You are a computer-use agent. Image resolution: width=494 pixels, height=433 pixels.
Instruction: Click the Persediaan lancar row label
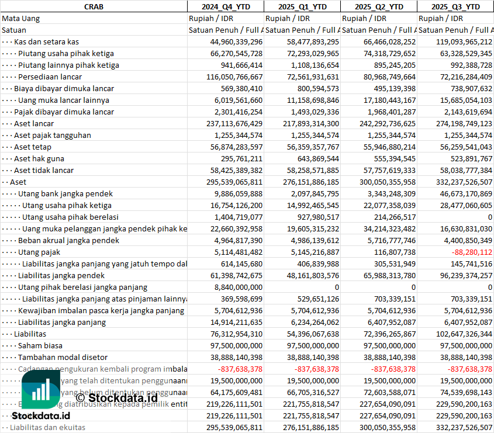50,77
